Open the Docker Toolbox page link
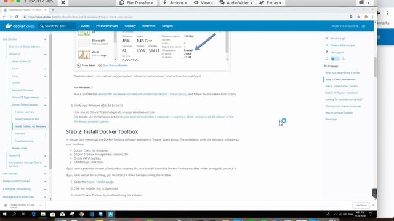 [96, 182]
